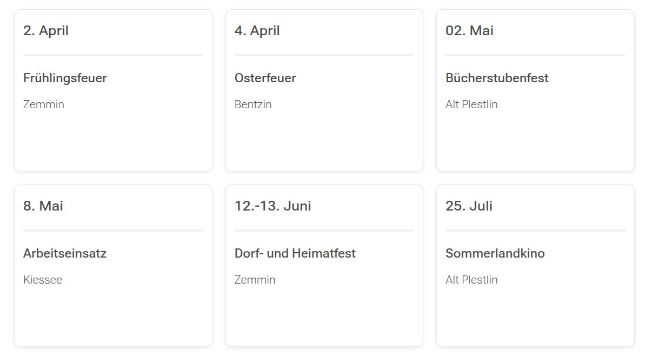Screen dimensions: 652x355
Task: Open the Bücherstubenfest event title
Action: [x=497, y=78]
